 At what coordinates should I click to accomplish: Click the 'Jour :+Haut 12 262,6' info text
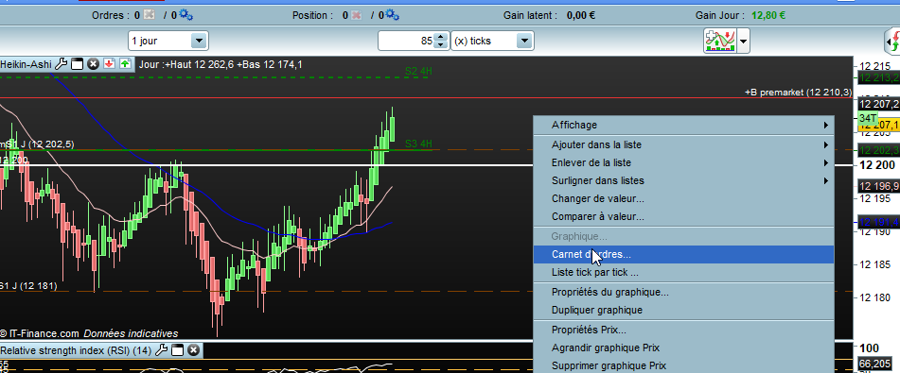186,64
